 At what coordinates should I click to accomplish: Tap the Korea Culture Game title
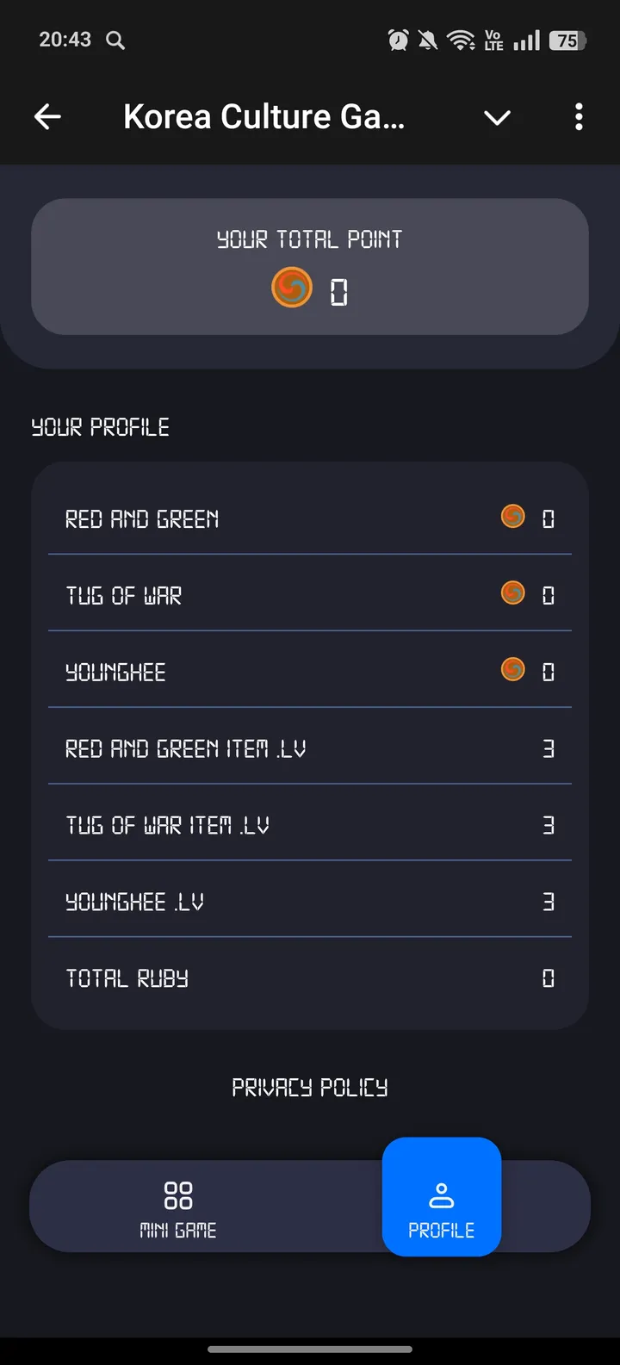coord(263,116)
